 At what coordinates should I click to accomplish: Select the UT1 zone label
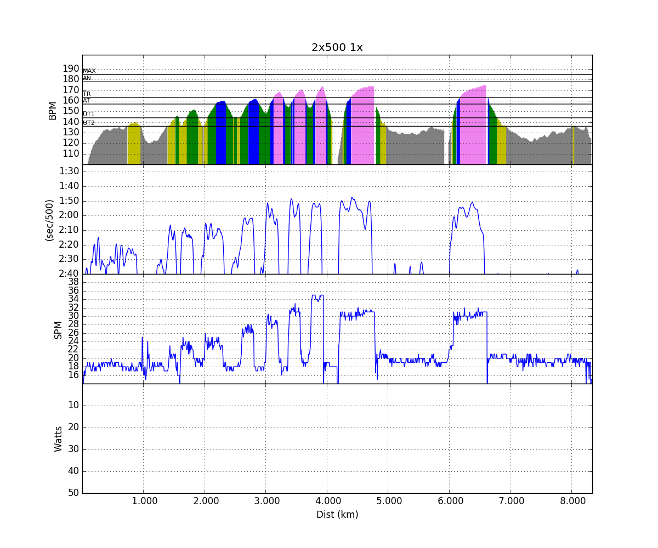[x=88, y=114]
